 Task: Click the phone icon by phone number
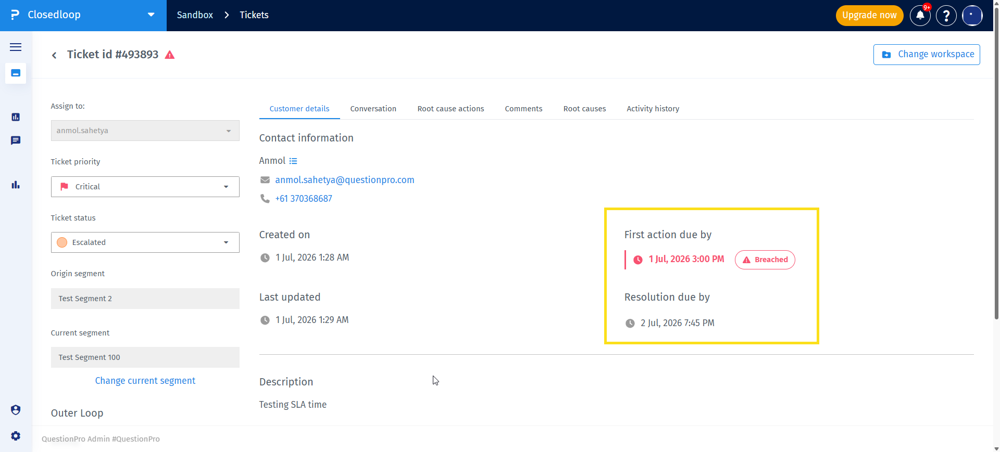point(265,199)
